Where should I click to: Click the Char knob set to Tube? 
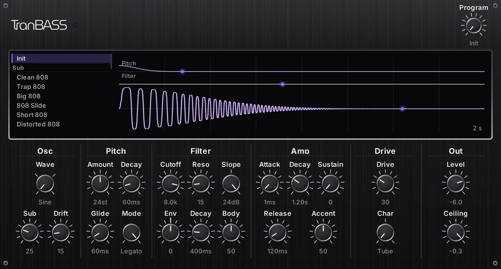coord(385,233)
